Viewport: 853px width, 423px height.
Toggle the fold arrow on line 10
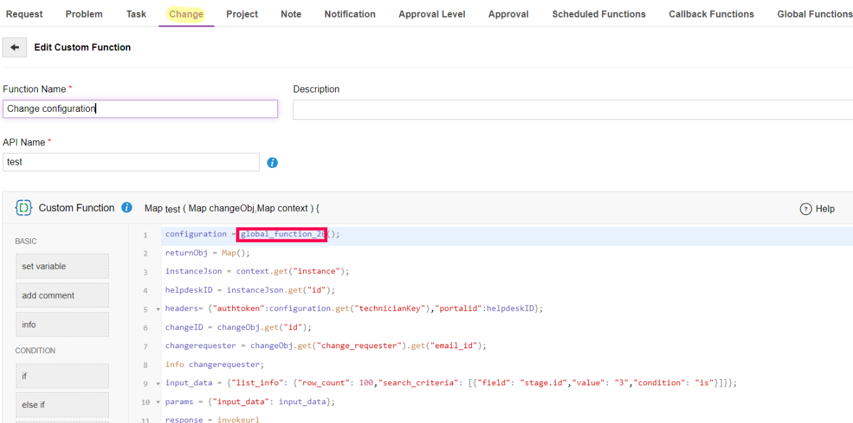click(x=158, y=402)
